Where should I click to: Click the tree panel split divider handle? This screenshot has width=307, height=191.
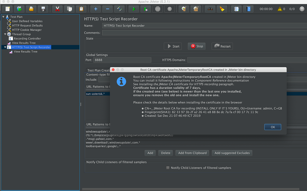tap(81, 104)
